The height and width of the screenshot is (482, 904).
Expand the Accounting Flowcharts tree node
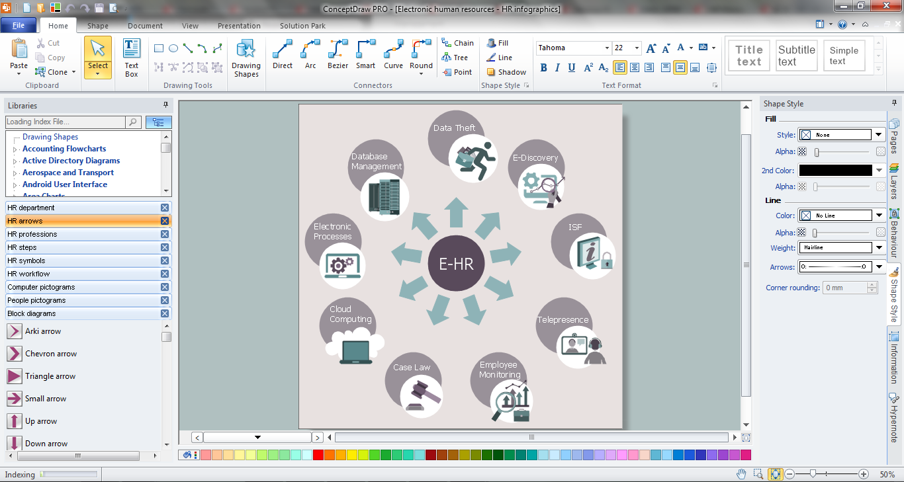pyautogui.click(x=15, y=149)
